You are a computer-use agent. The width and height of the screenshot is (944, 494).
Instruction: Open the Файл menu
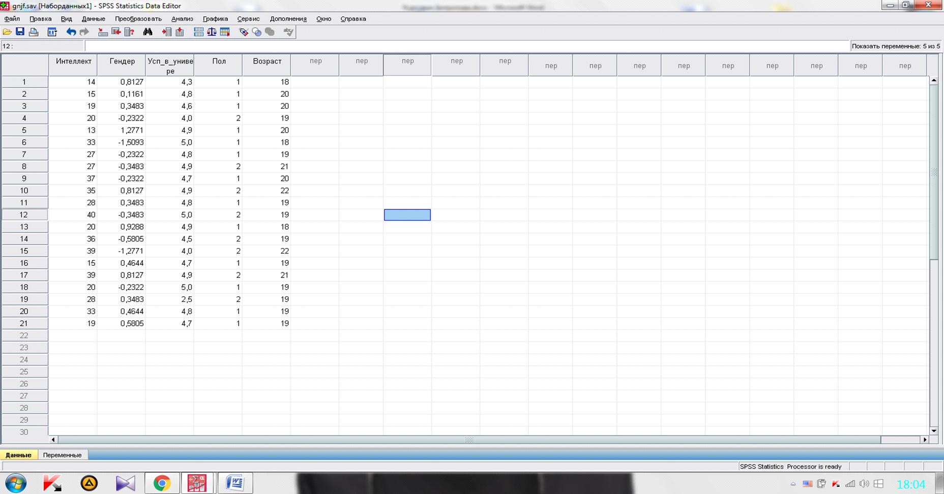pyautogui.click(x=12, y=19)
